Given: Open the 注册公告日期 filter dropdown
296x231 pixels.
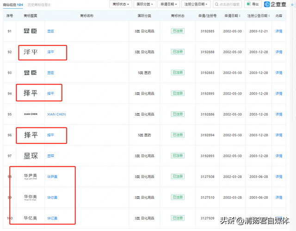Looking at the screenshot, I should coord(196,4).
